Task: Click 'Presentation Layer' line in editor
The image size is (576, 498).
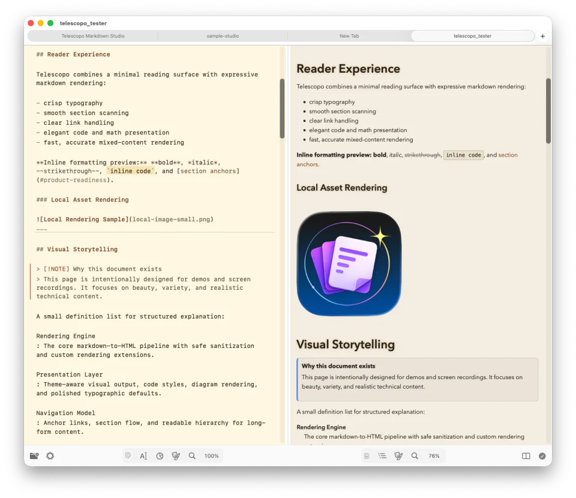Action: (70, 374)
